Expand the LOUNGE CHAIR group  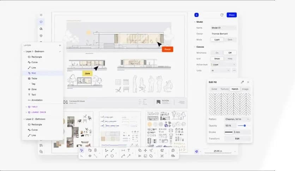point(26,112)
